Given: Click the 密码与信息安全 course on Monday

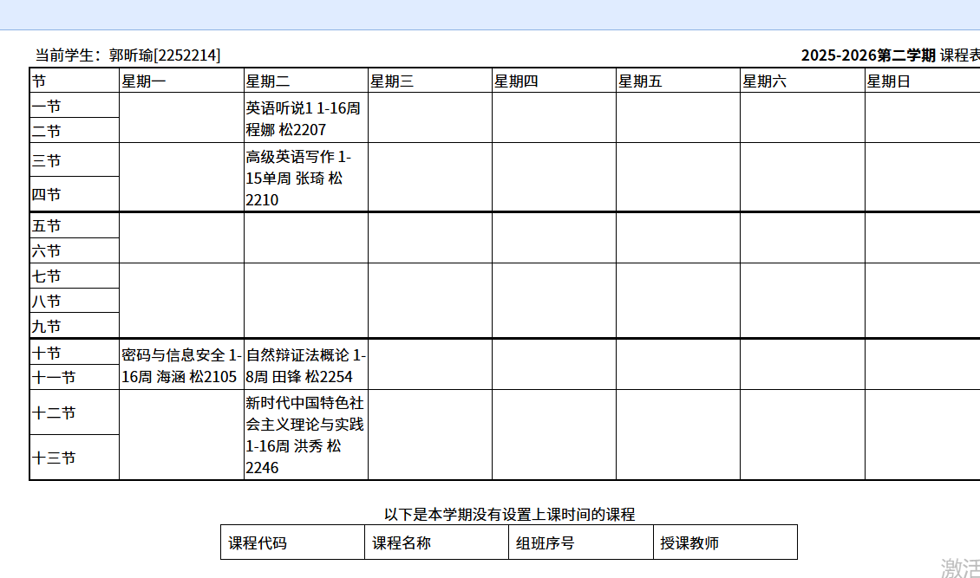Looking at the screenshot, I should coord(181,366).
